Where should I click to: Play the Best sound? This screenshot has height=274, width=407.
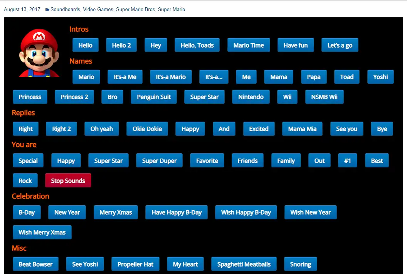click(377, 160)
